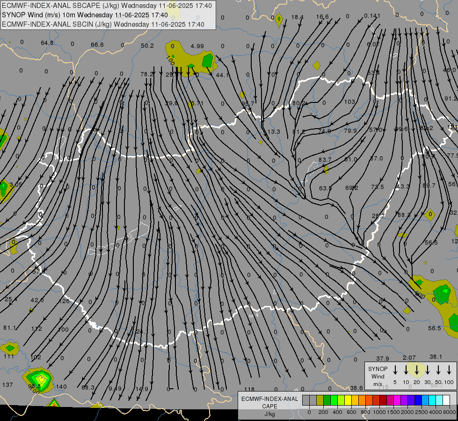Click the 63.5 value on the map
Image resolution: width=458 pixels, height=421 pixels.
point(326,188)
